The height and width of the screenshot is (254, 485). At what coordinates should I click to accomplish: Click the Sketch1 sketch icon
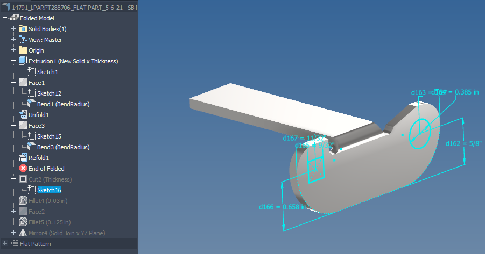(32, 71)
